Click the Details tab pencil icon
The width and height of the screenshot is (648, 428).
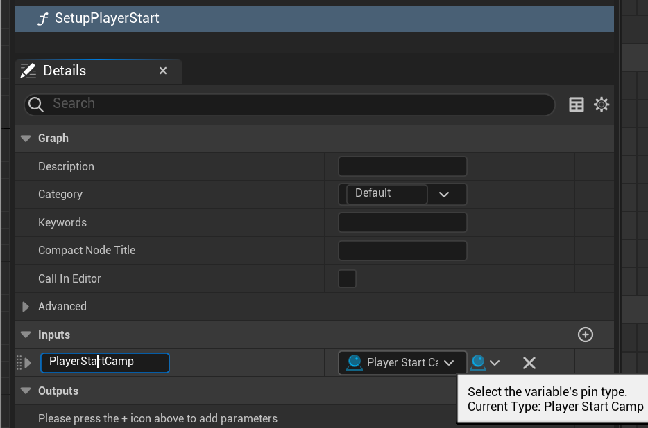(x=28, y=71)
